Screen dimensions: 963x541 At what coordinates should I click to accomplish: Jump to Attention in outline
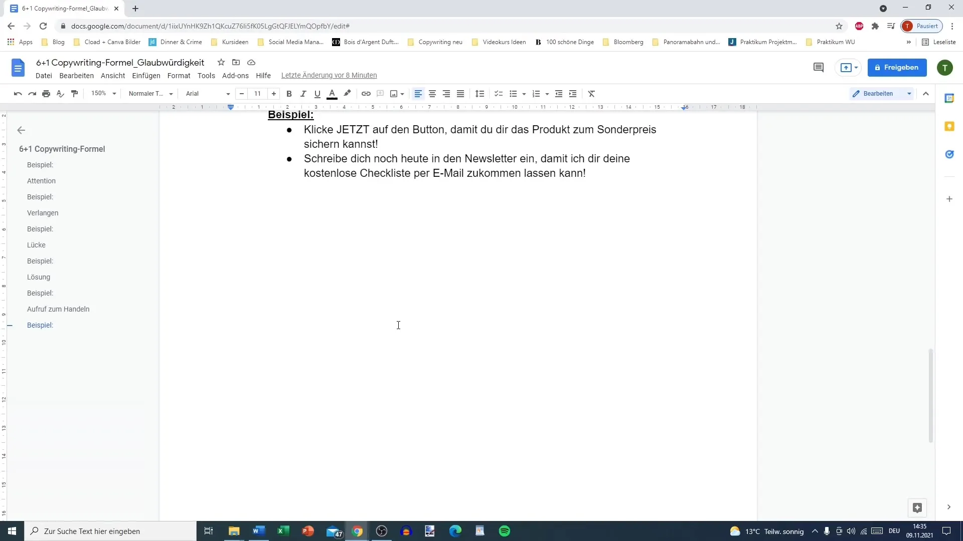pos(41,181)
